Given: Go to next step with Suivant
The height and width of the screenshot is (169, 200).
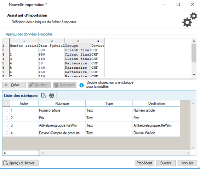Looking at the screenshot, I should [166, 163].
